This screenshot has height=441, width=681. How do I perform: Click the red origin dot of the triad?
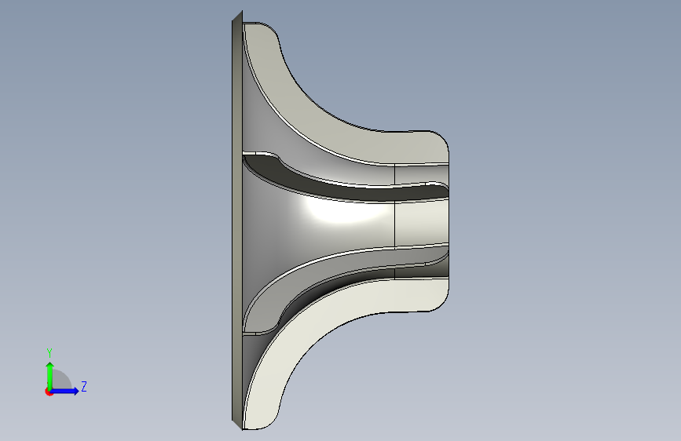tap(49, 392)
